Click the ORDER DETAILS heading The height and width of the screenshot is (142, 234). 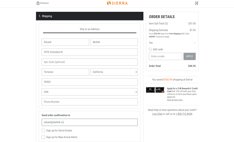click(x=162, y=16)
